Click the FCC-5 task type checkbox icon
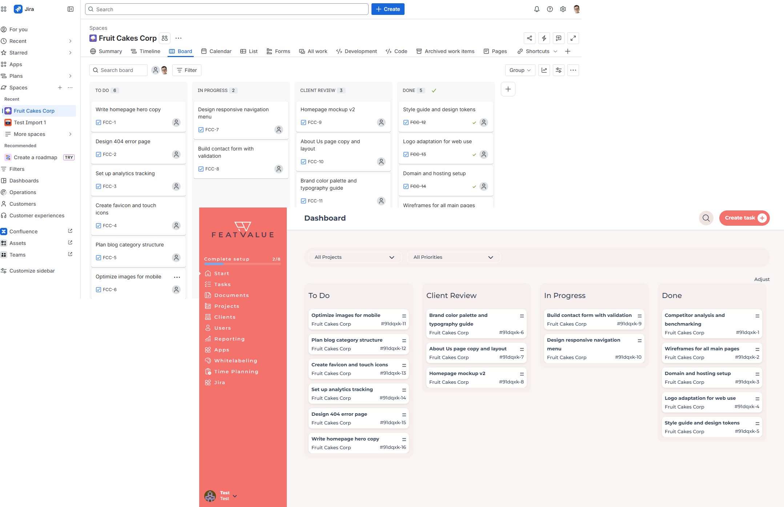The image size is (784, 507). click(x=98, y=258)
